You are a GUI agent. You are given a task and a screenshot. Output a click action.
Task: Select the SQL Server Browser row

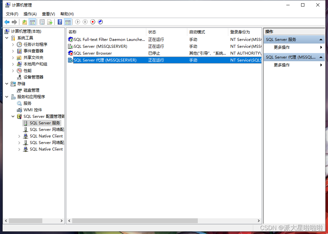click(x=164, y=53)
